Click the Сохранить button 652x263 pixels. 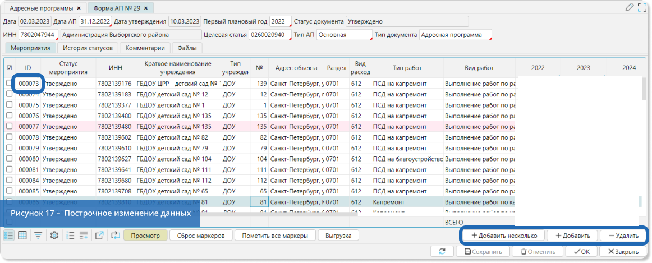tap(483, 251)
